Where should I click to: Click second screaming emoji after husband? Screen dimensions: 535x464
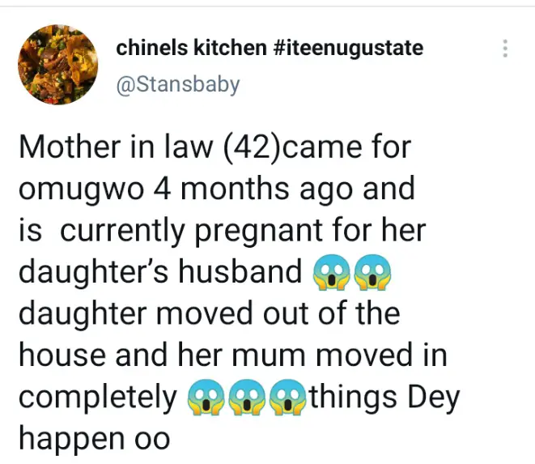click(x=372, y=272)
